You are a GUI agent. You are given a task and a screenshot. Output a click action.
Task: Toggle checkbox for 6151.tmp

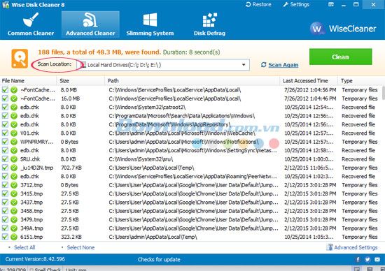point(5,237)
